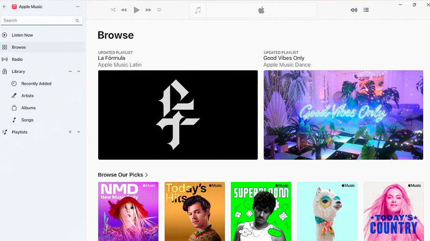Click the Listen Now play circle icon

4,35
